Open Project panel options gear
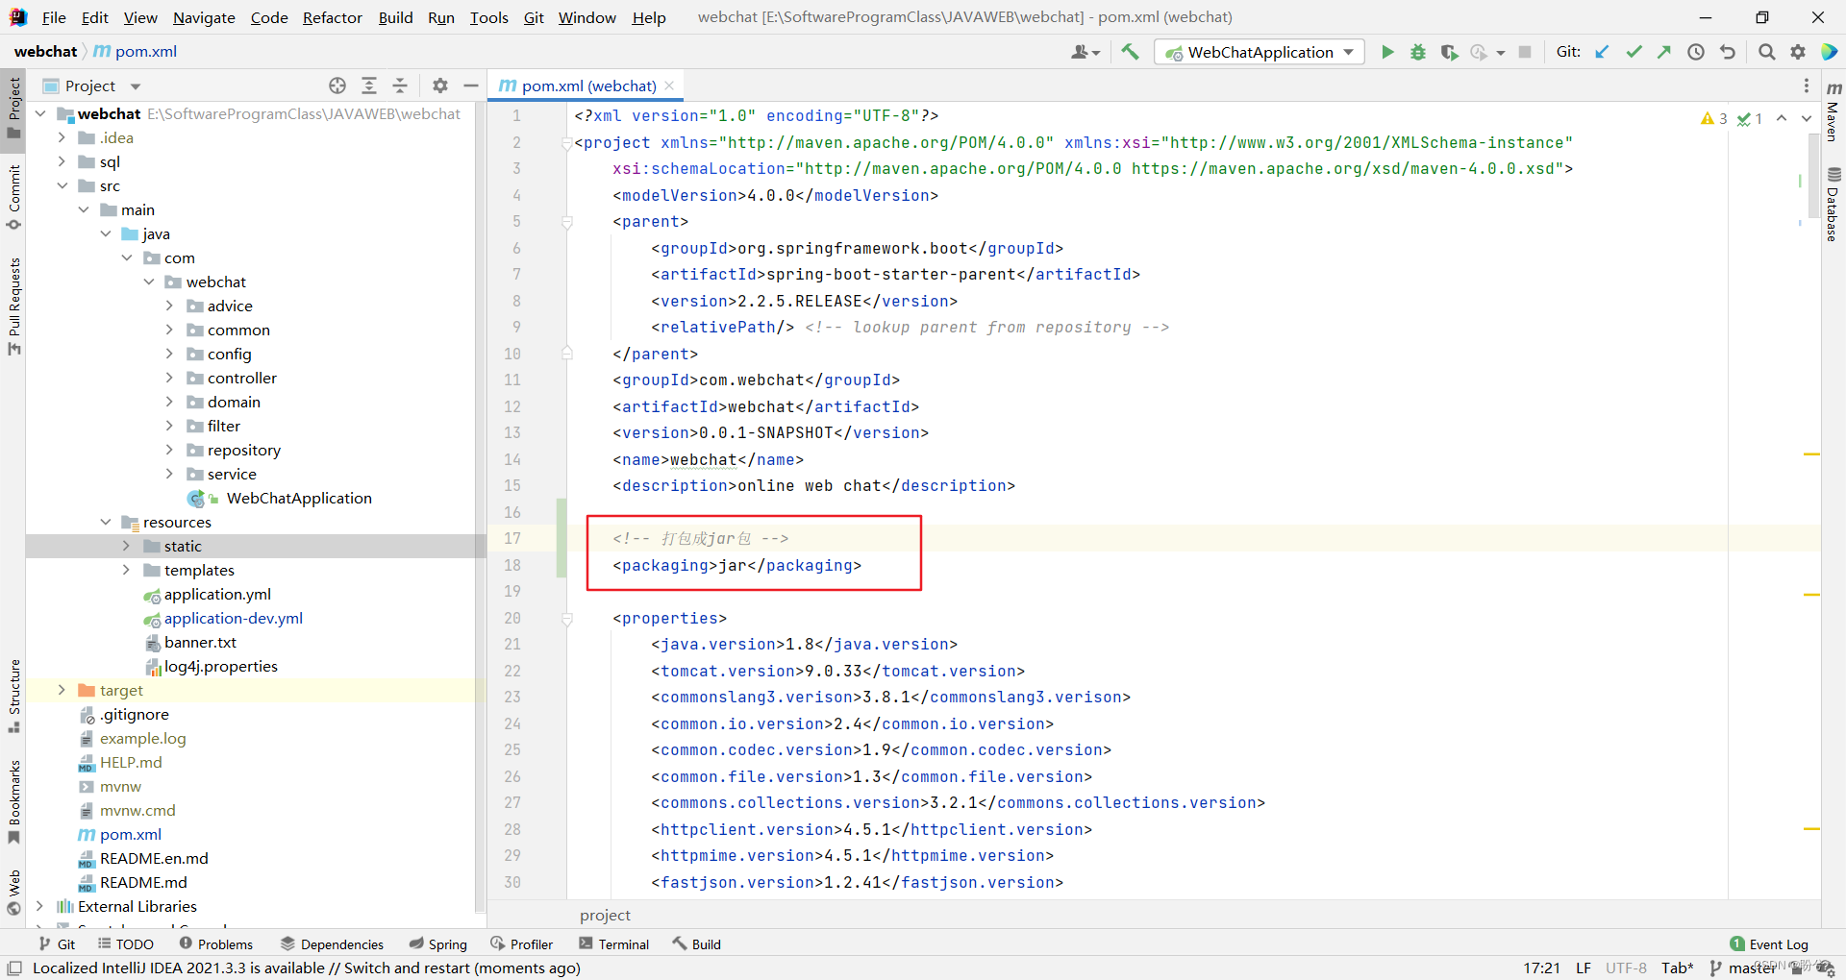1846x980 pixels. [x=440, y=86]
